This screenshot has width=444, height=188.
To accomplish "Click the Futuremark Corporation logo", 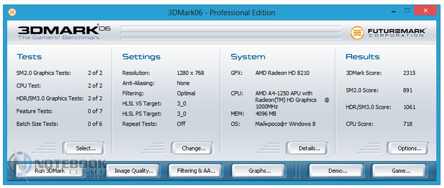I will click(388, 33).
